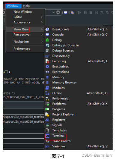Open the Help menu
Screen dimensions: 116x160
[26, 6]
